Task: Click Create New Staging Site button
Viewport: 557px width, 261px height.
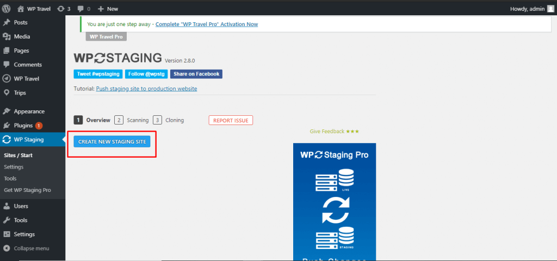Action: (x=112, y=142)
